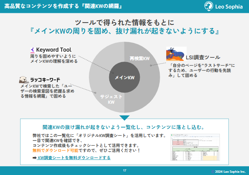Click the Rakko Keyword otter icon

[x=24, y=80]
